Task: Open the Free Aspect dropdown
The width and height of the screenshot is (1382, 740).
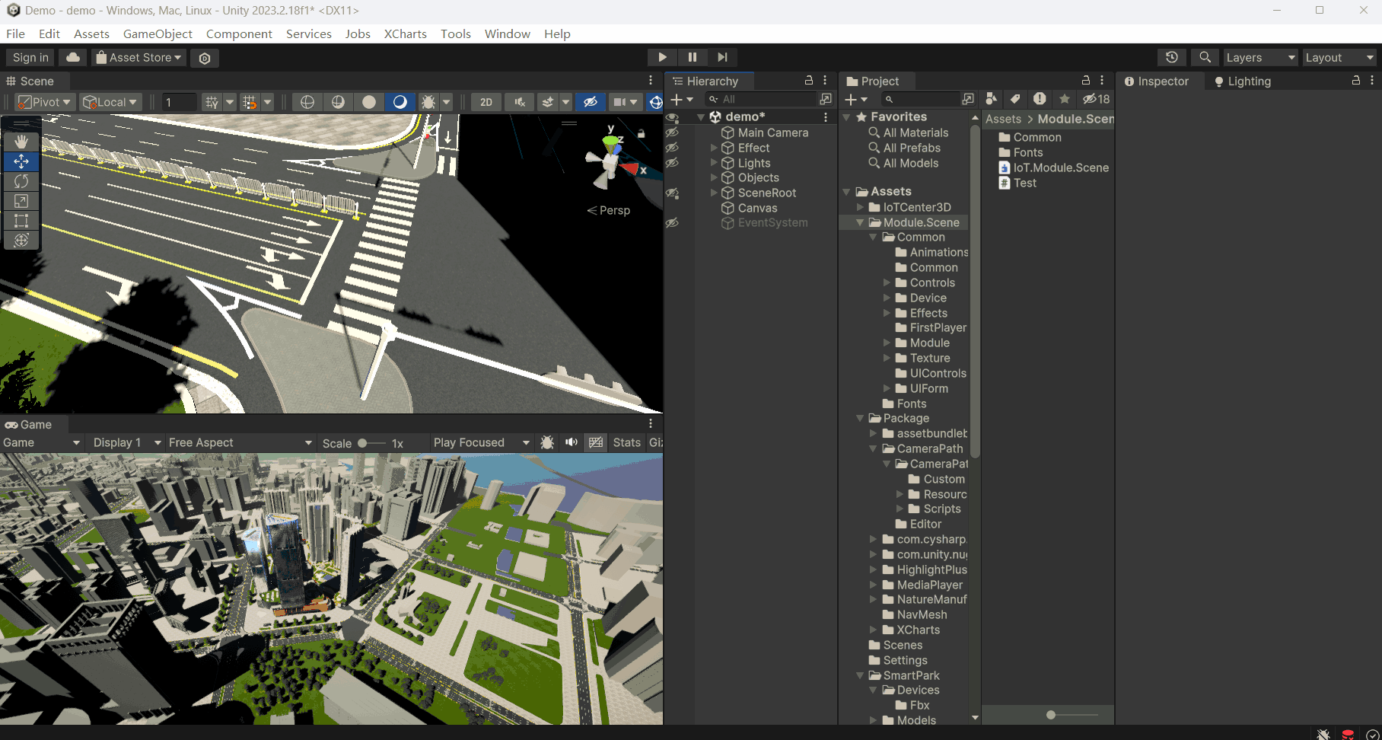Action: click(240, 442)
